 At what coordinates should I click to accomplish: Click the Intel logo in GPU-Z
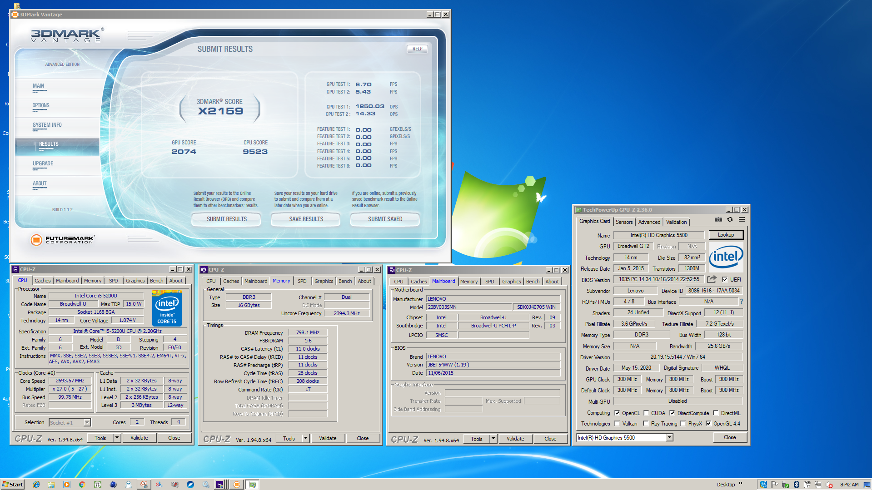coord(726,257)
